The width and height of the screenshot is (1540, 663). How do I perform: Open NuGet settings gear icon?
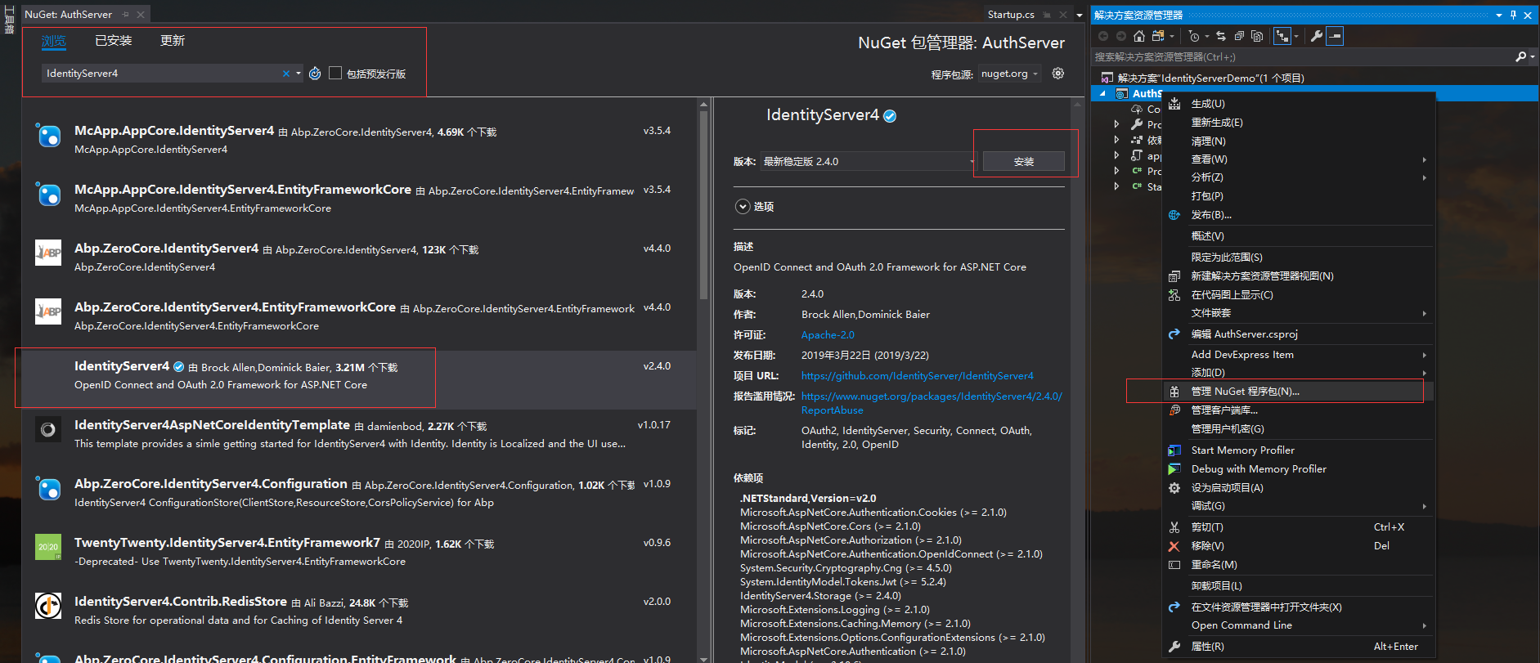[x=1058, y=74]
